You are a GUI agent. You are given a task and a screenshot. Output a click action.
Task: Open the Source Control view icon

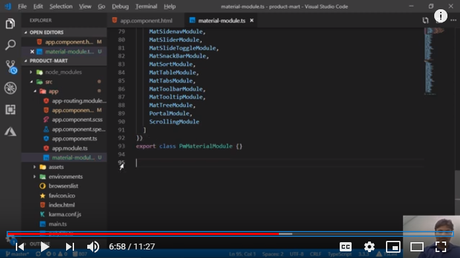[x=11, y=67]
